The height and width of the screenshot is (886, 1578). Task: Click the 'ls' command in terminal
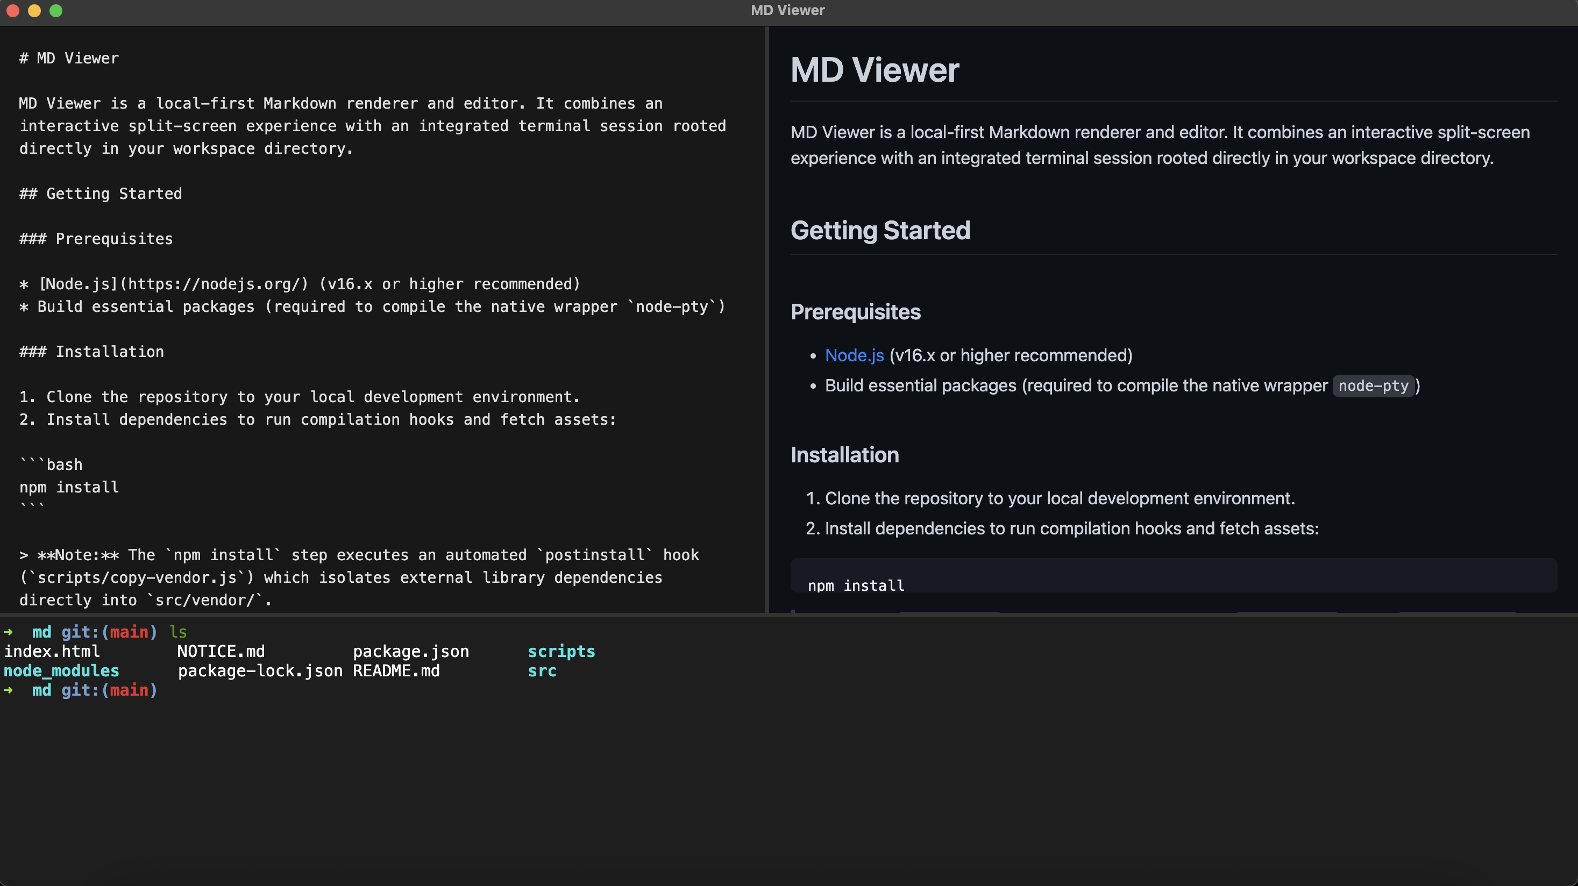(178, 632)
